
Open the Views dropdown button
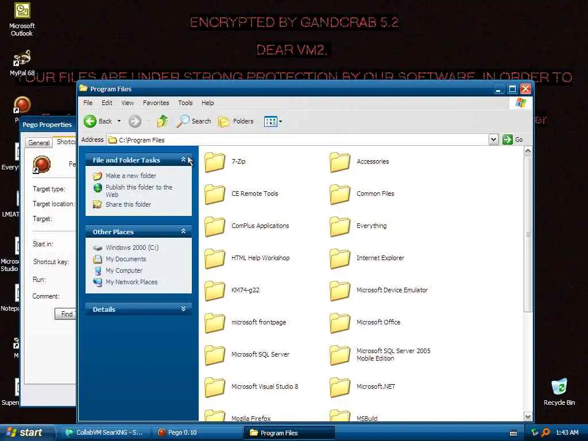tap(273, 121)
